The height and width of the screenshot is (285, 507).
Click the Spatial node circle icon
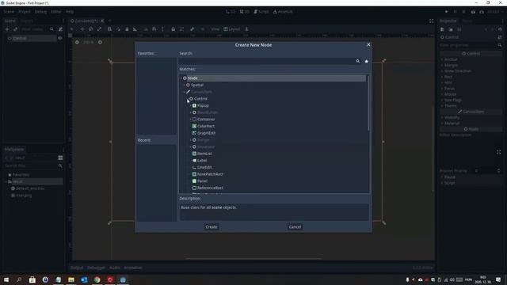point(188,85)
